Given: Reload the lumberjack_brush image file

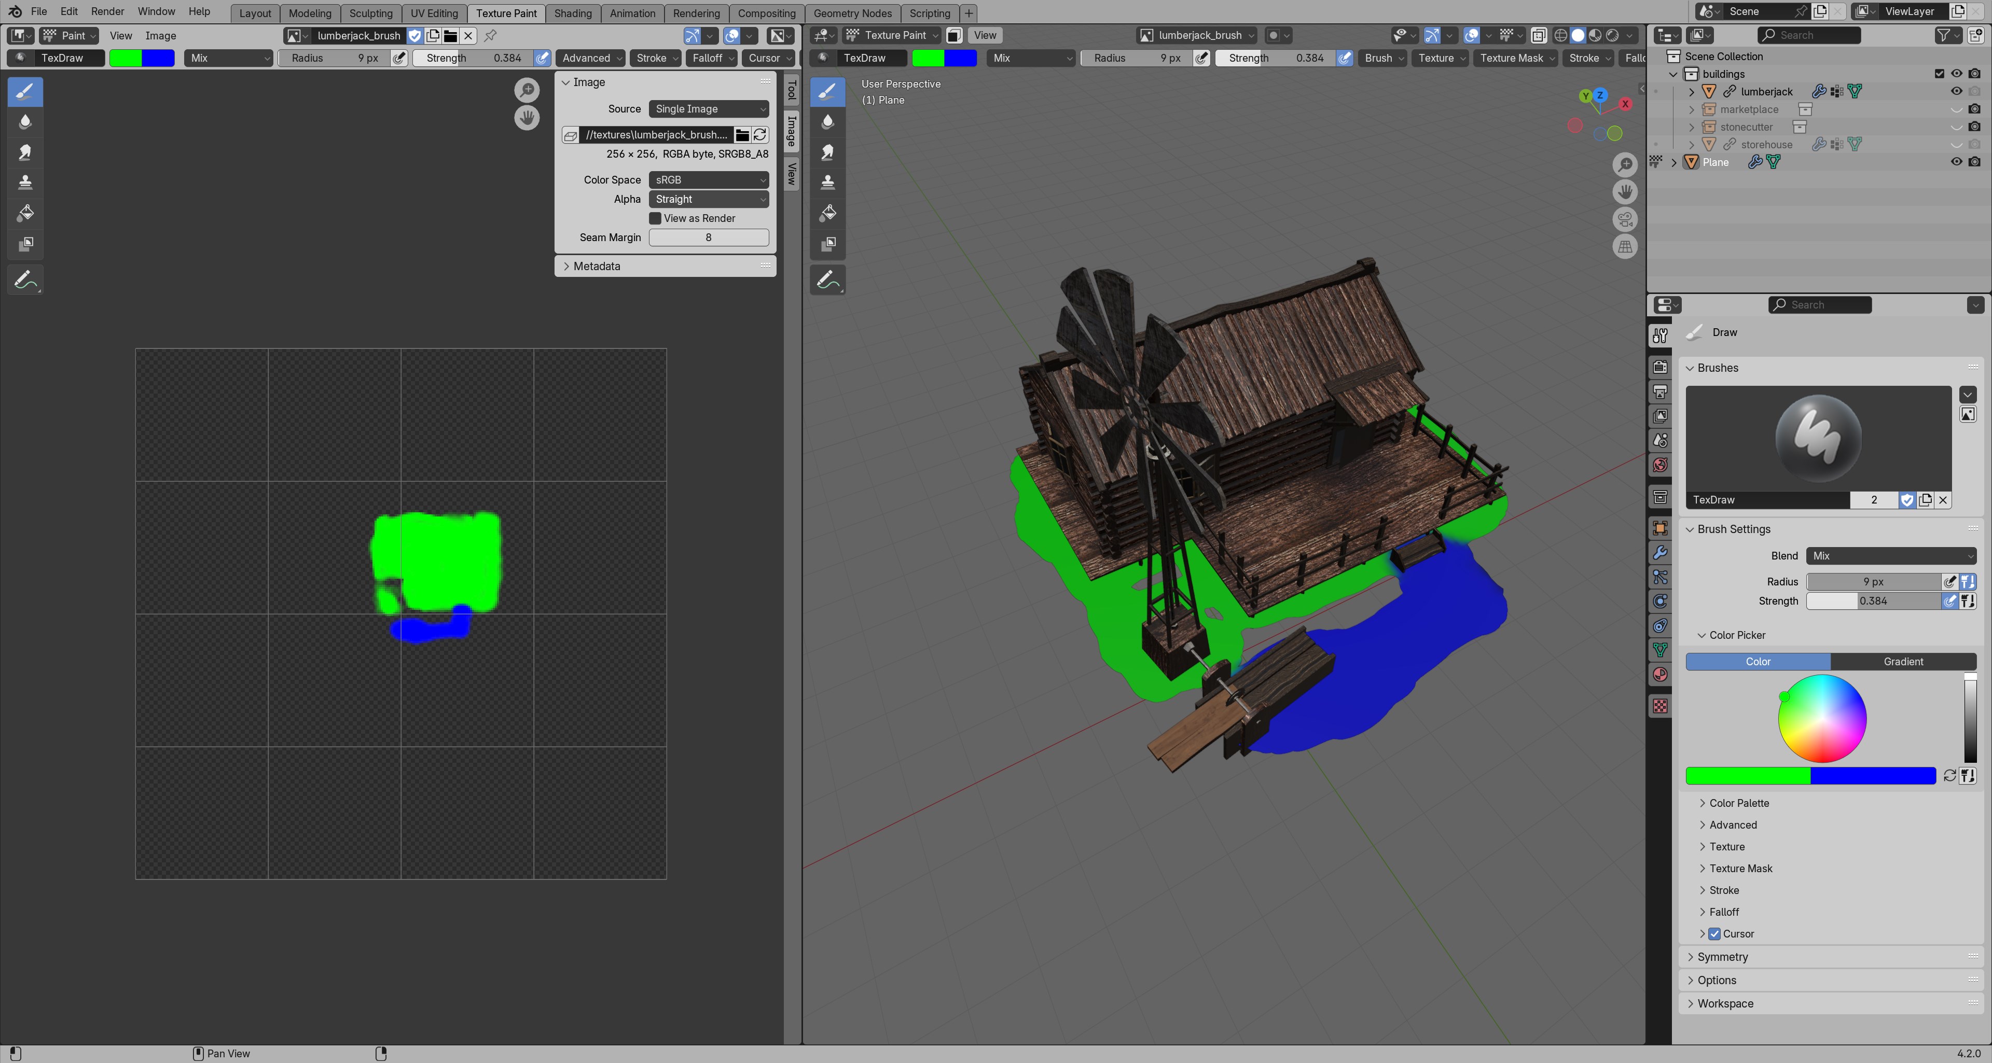Looking at the screenshot, I should (760, 134).
